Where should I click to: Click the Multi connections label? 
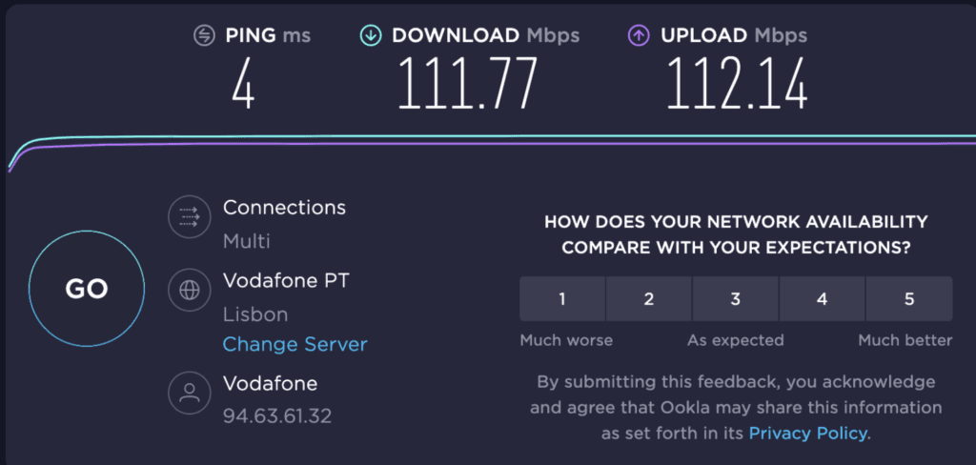247,241
